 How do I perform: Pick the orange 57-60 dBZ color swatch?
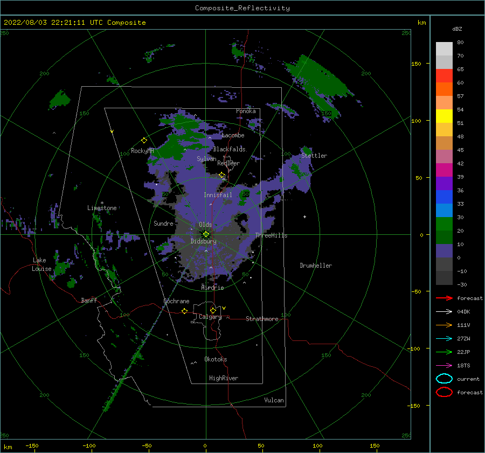(444, 89)
